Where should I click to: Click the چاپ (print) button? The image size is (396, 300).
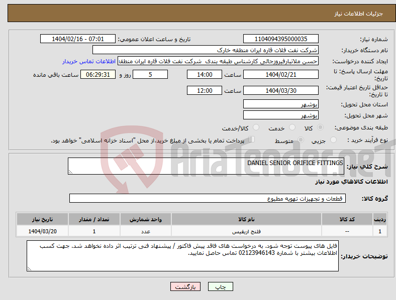pos(220,286)
